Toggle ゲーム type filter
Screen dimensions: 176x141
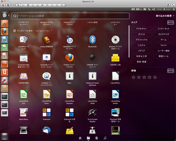tap(164, 40)
